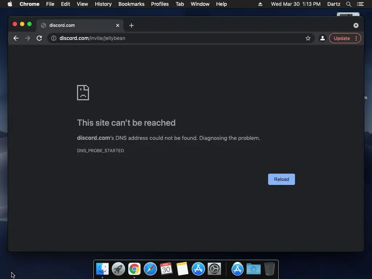The width and height of the screenshot is (372, 279).
Task: Open the Apple menu
Action: [10, 4]
